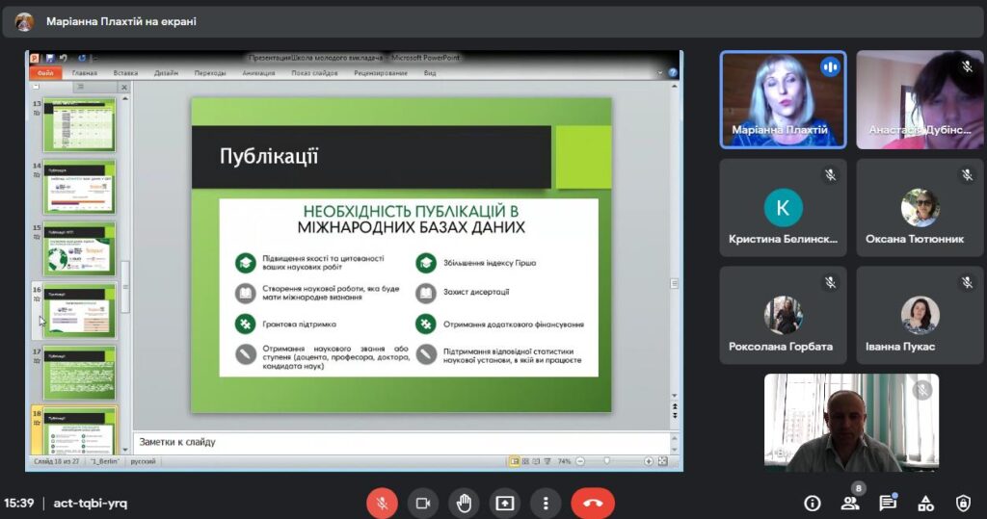Adjust the PowerPoint zoom slider
The image size is (987, 519).
(607, 461)
